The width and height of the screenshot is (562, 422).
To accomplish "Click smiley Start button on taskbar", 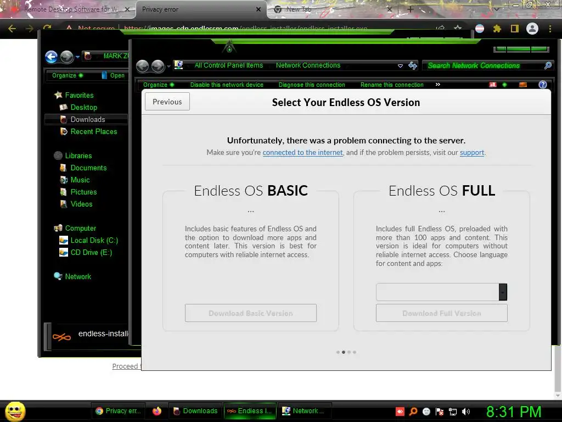I will click(15, 411).
